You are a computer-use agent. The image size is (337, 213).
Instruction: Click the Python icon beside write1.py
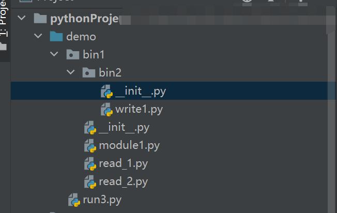(x=106, y=110)
